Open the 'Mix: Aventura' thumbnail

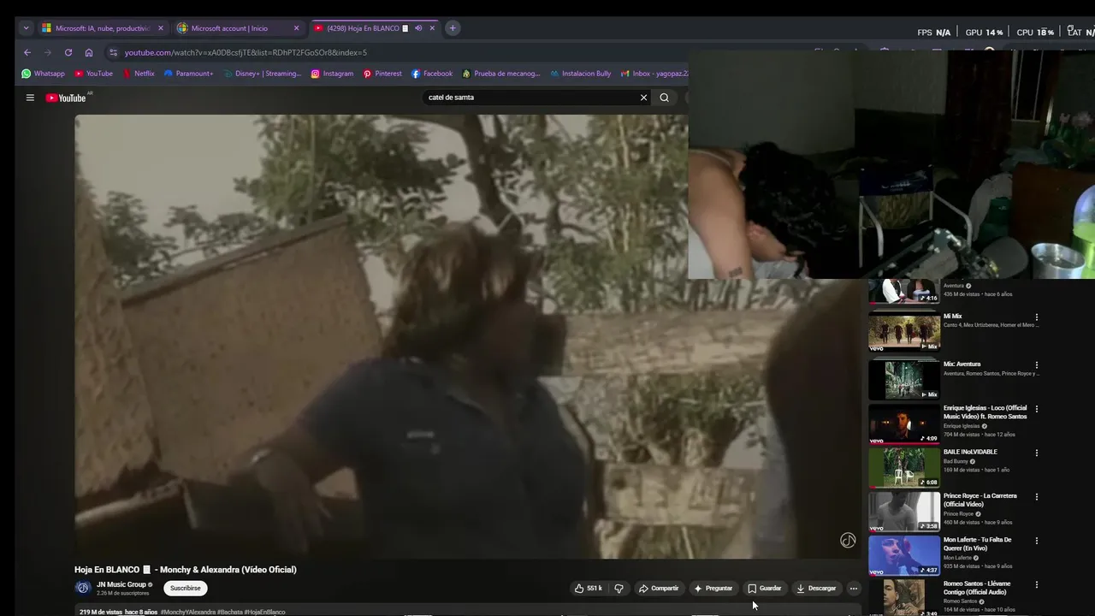[904, 380]
